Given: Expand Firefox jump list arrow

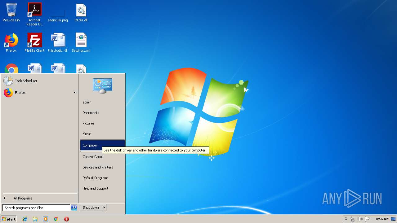Looking at the screenshot, I should click(74, 93).
